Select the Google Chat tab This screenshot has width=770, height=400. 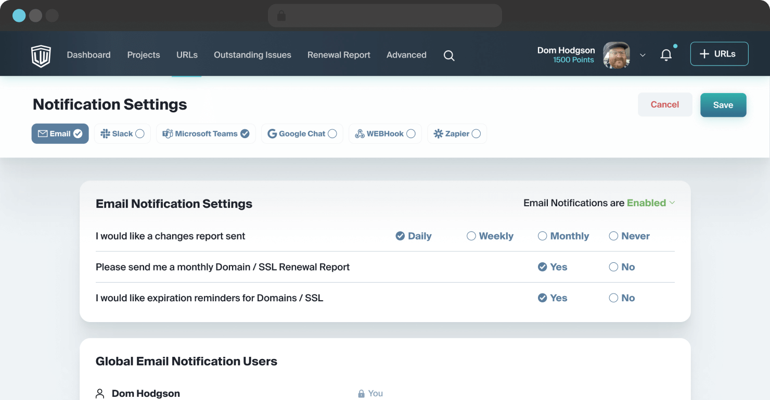pos(302,134)
